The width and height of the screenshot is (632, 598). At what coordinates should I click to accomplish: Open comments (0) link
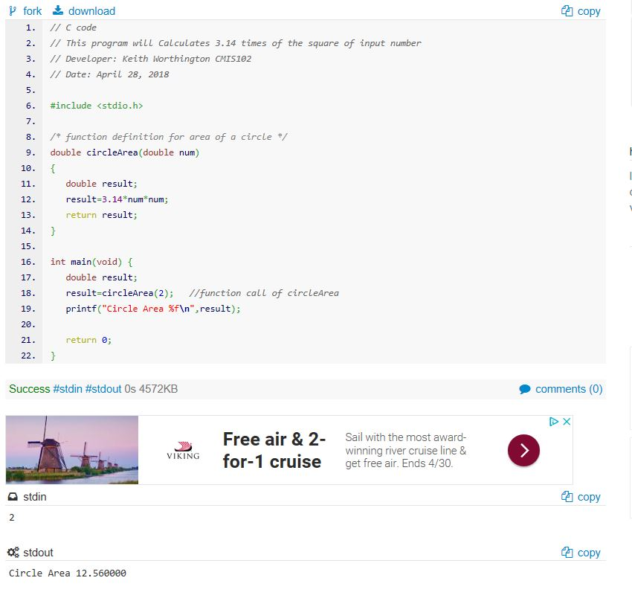click(569, 389)
